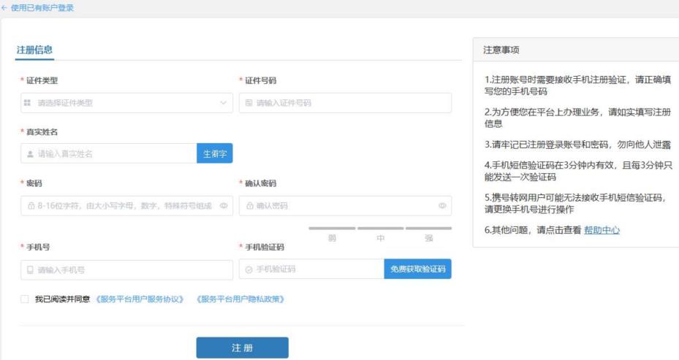Click the 证件类型 field label

pyautogui.click(x=42, y=80)
